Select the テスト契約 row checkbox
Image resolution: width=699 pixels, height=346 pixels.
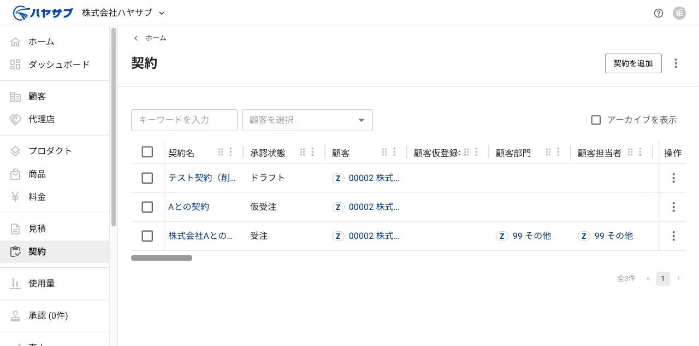tap(147, 178)
